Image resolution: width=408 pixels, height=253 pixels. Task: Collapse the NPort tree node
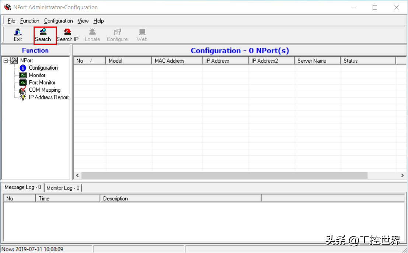[x=6, y=61]
